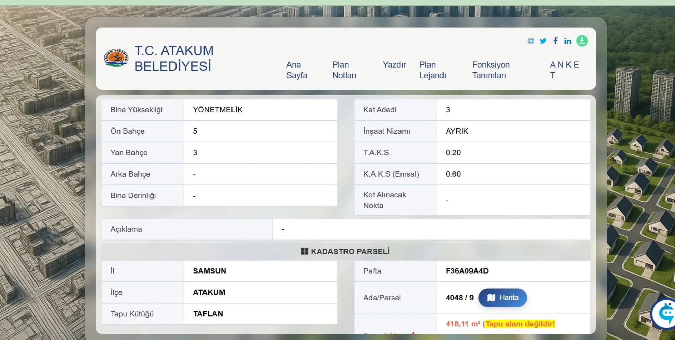The width and height of the screenshot is (675, 340).
Task: Open the Facebook share icon
Action: click(555, 41)
